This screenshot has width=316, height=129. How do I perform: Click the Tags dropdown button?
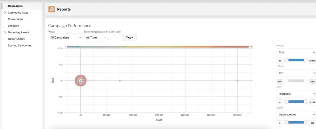[x=130, y=37]
